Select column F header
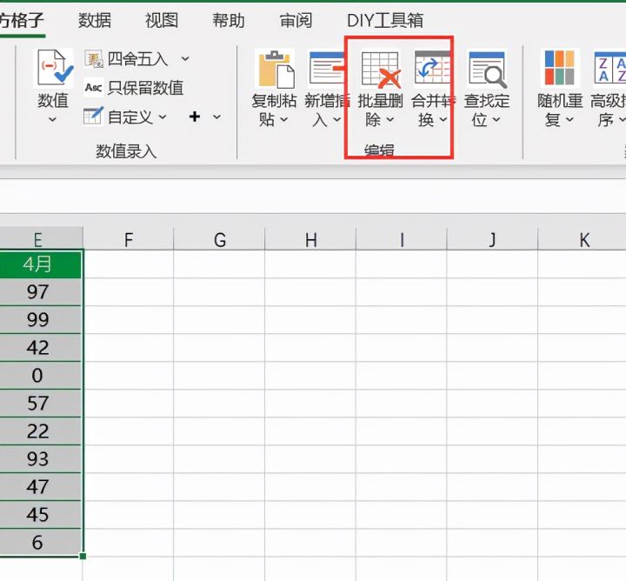Screen dimensions: 626x581 [x=128, y=239]
